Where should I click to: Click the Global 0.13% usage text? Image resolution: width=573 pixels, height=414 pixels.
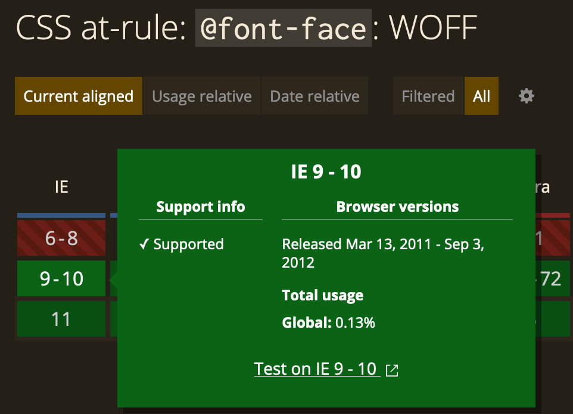coord(328,323)
